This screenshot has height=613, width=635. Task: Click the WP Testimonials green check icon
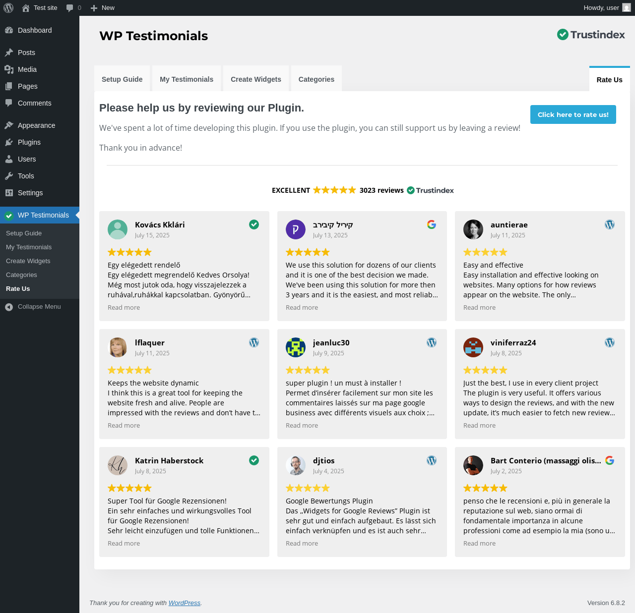9,215
